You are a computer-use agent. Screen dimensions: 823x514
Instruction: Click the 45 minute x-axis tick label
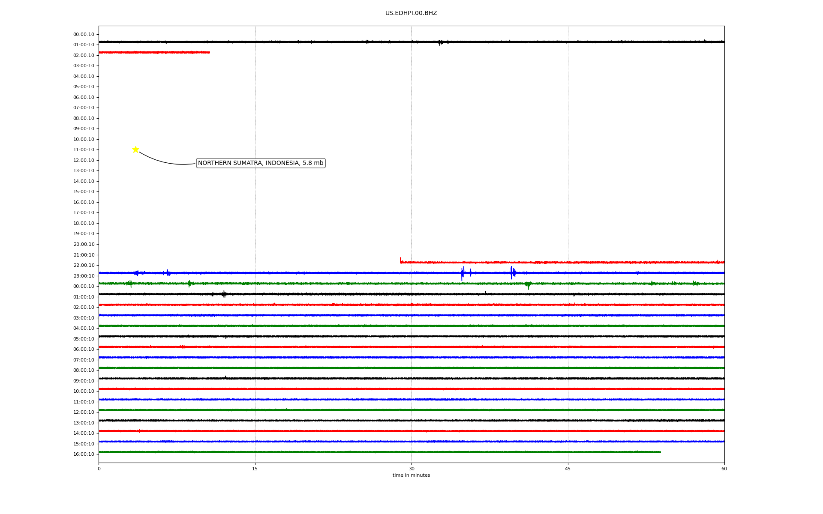pyautogui.click(x=568, y=469)
